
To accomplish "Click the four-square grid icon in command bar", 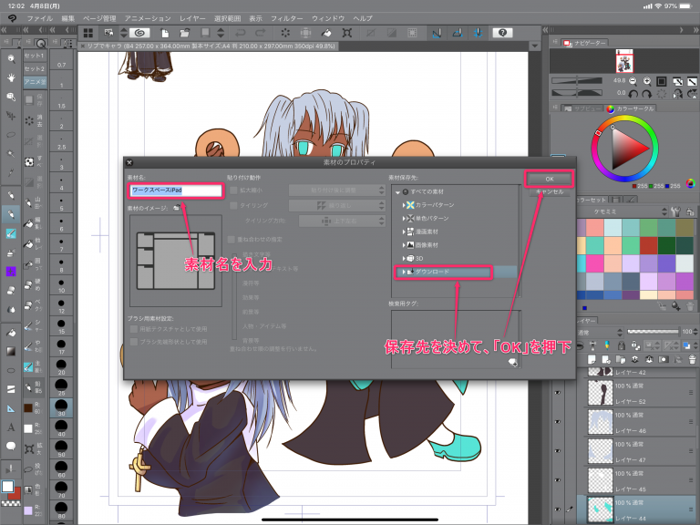I will (88, 33).
